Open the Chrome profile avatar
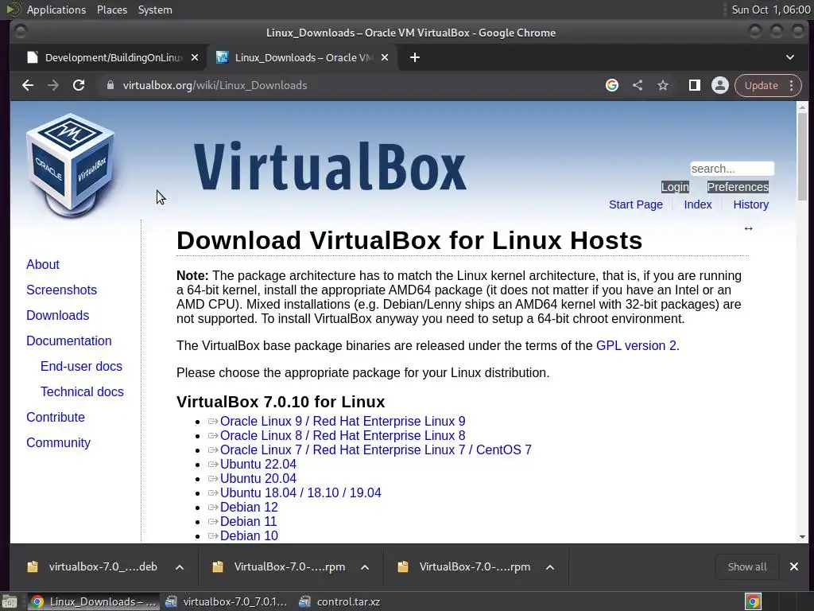Screen dimensions: 814x611 720,85
